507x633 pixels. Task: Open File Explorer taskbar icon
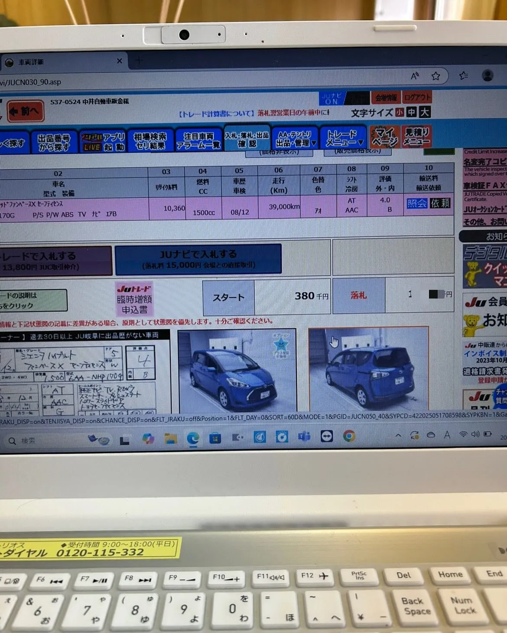[171, 439]
